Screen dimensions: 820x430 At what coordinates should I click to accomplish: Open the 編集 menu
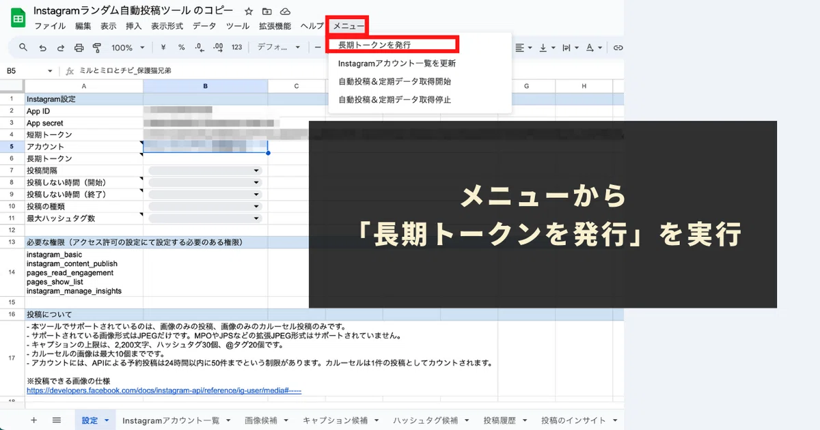tap(83, 26)
